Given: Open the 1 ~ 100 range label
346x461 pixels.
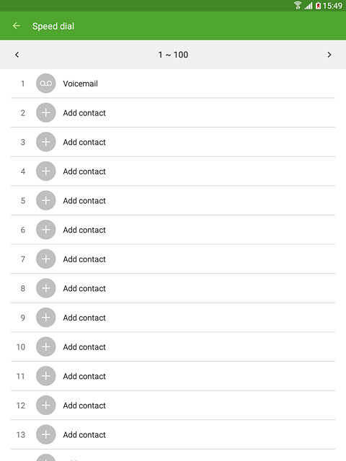Looking at the screenshot, I should tap(173, 55).
